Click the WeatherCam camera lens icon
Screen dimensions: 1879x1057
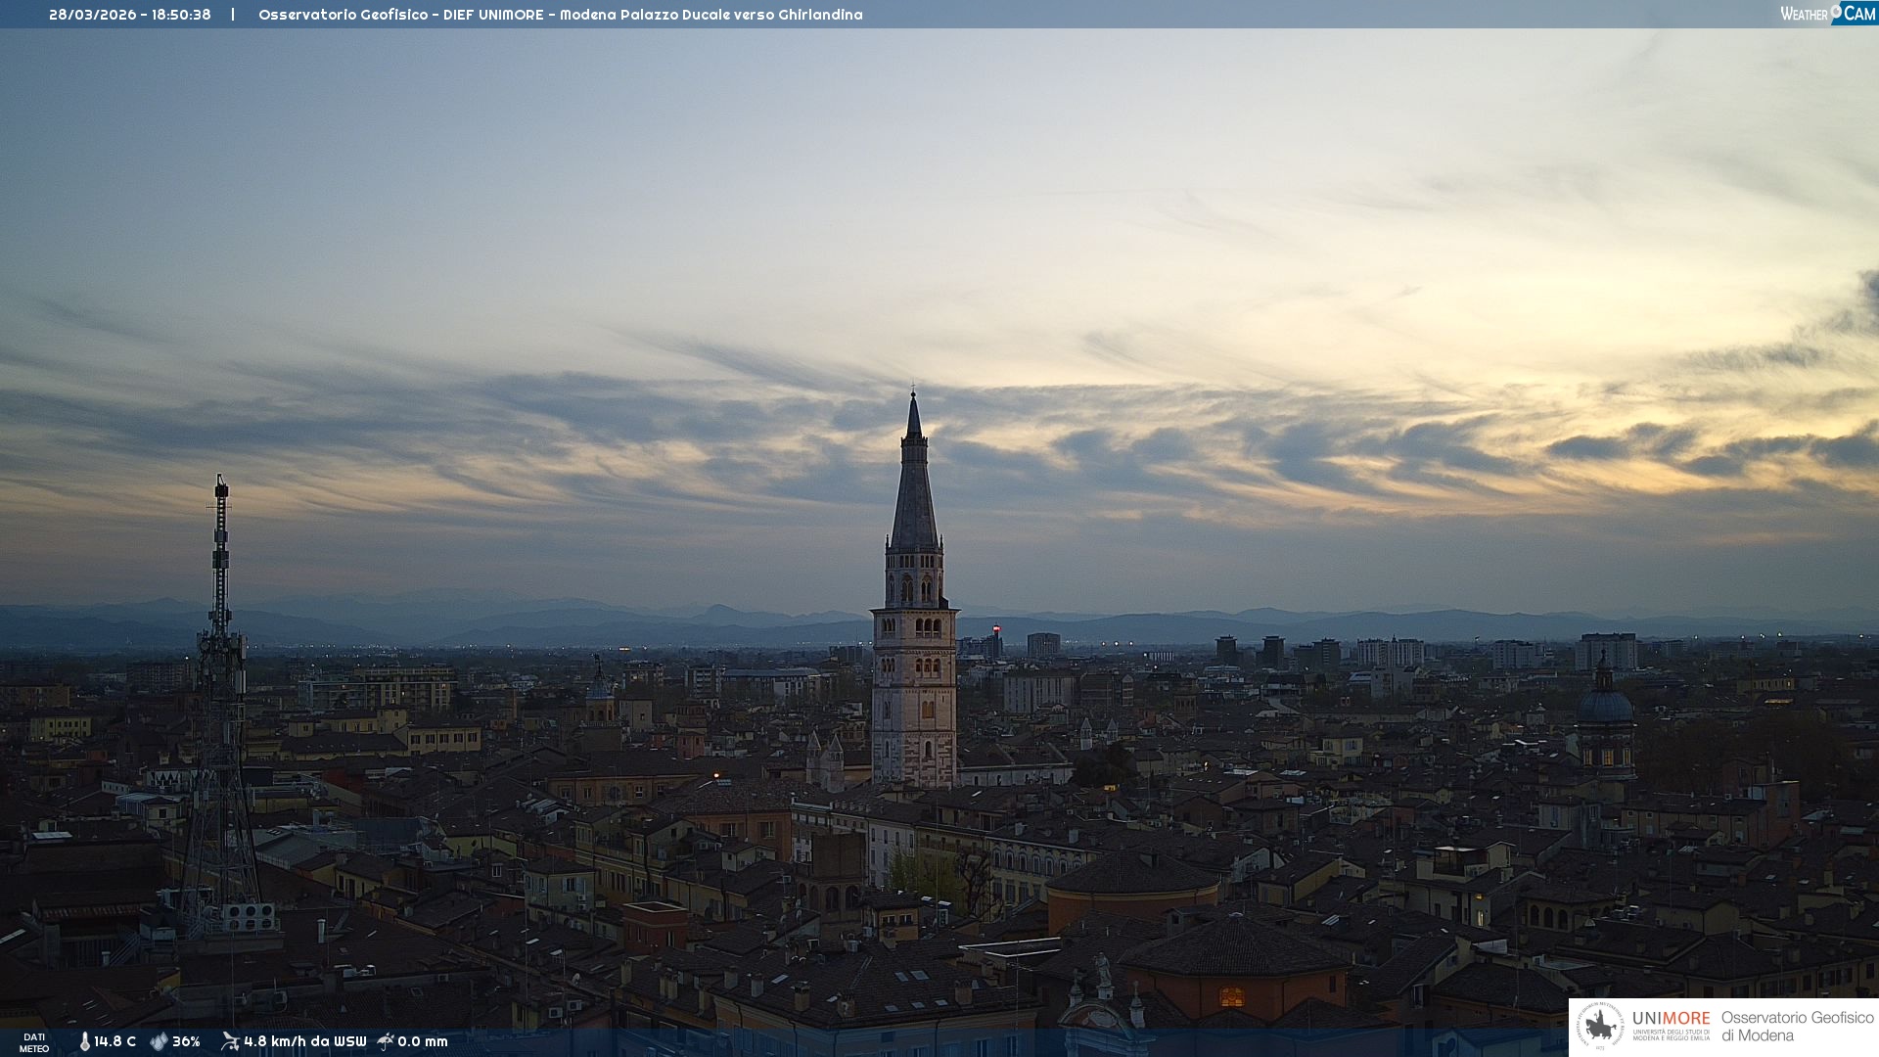pyautogui.click(x=1836, y=11)
